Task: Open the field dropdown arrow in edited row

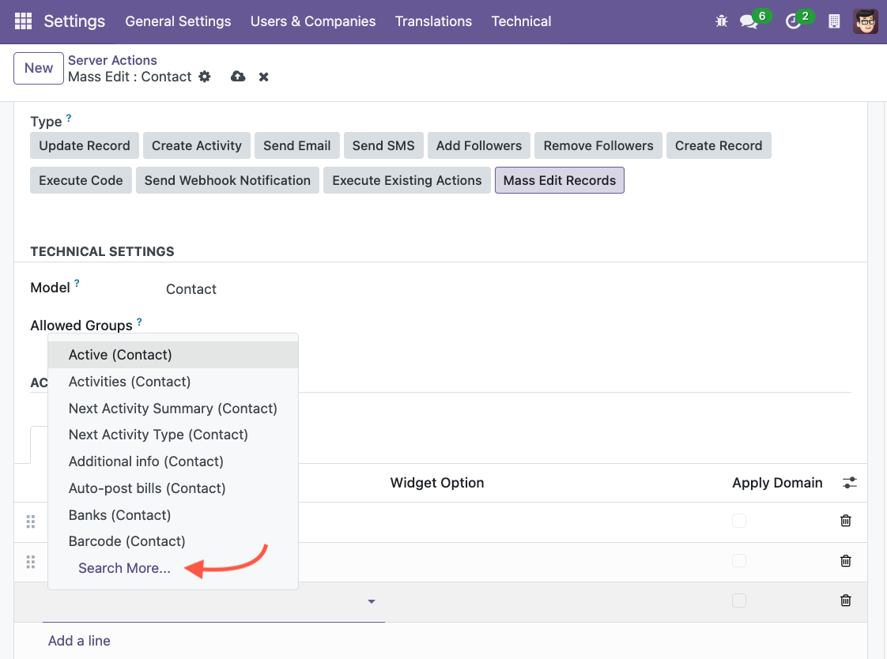Action: click(372, 601)
